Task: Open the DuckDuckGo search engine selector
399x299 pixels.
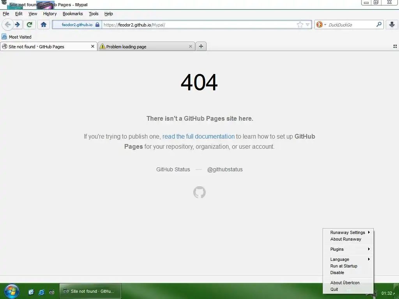Action: coord(321,25)
